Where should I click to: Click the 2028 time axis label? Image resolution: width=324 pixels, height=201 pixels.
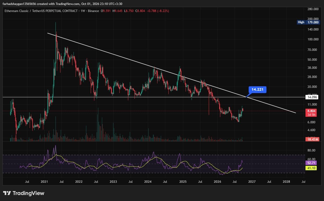pos(286,181)
